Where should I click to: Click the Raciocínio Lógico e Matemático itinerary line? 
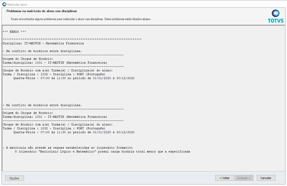point(102,151)
